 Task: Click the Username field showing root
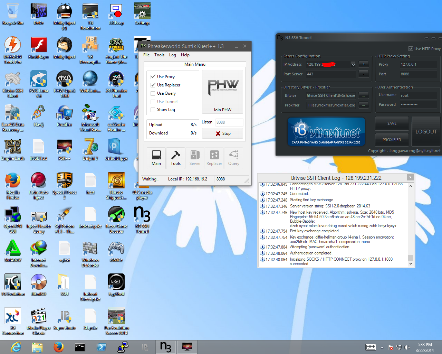coord(418,95)
